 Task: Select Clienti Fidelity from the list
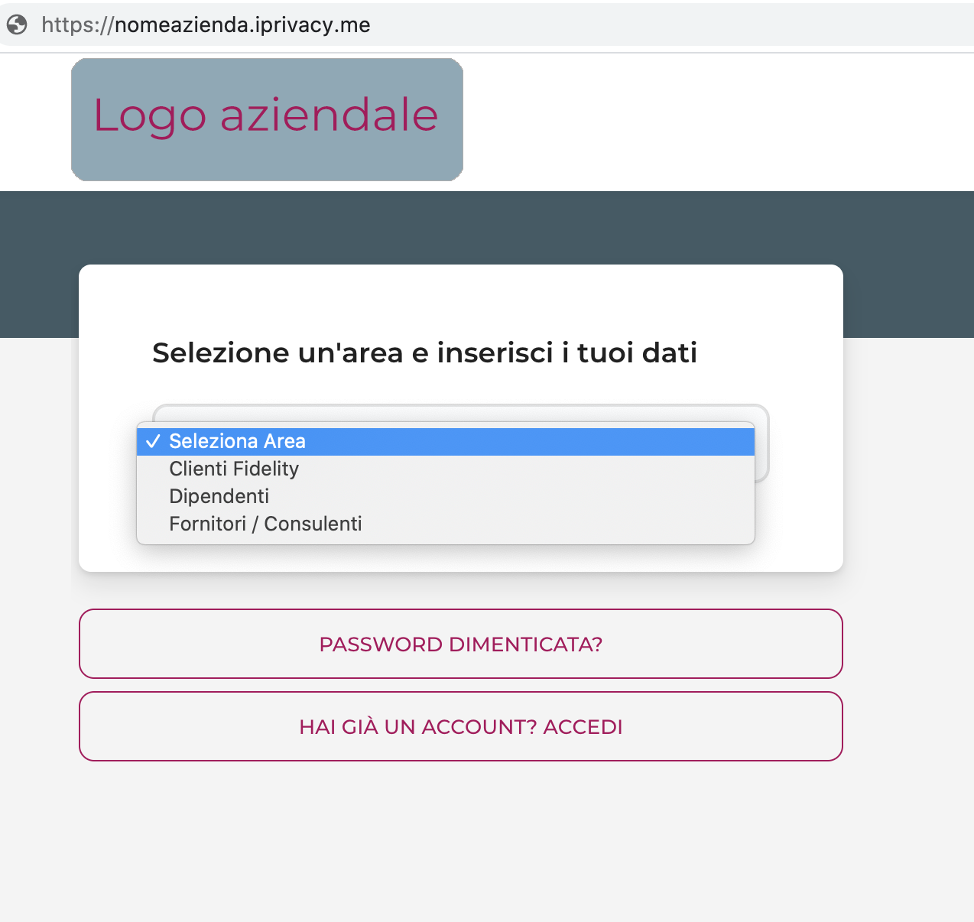pos(234,469)
